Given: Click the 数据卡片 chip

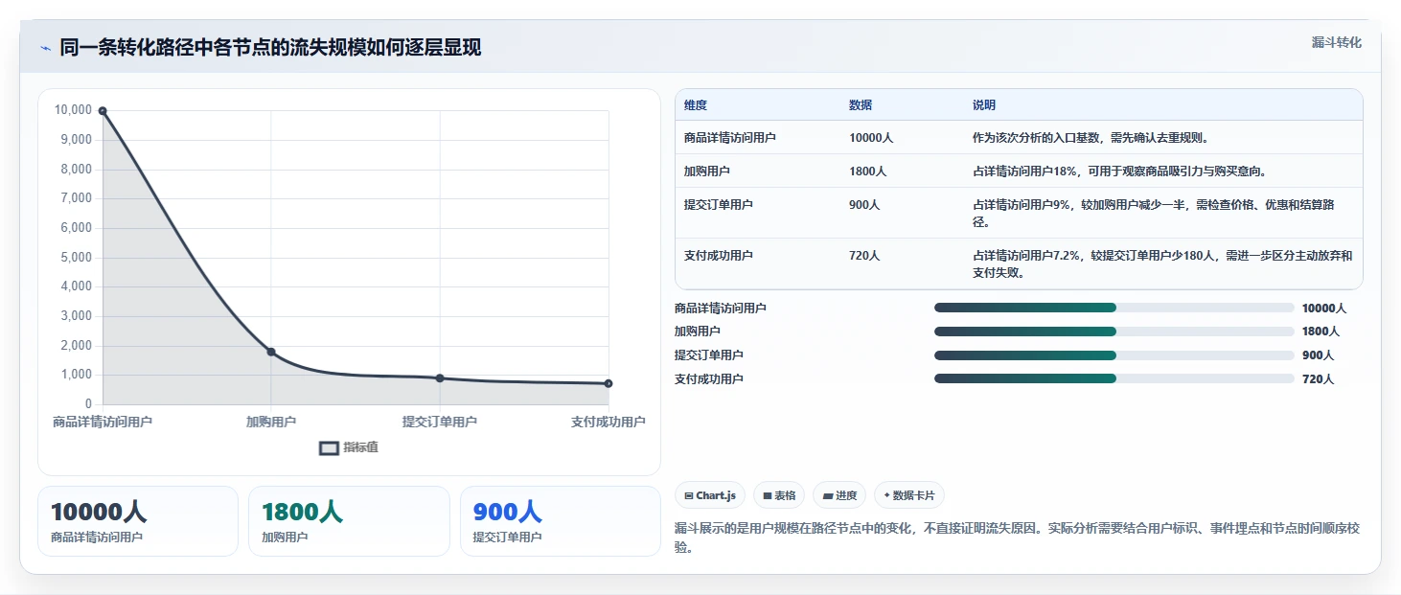Looking at the screenshot, I should click(909, 495).
